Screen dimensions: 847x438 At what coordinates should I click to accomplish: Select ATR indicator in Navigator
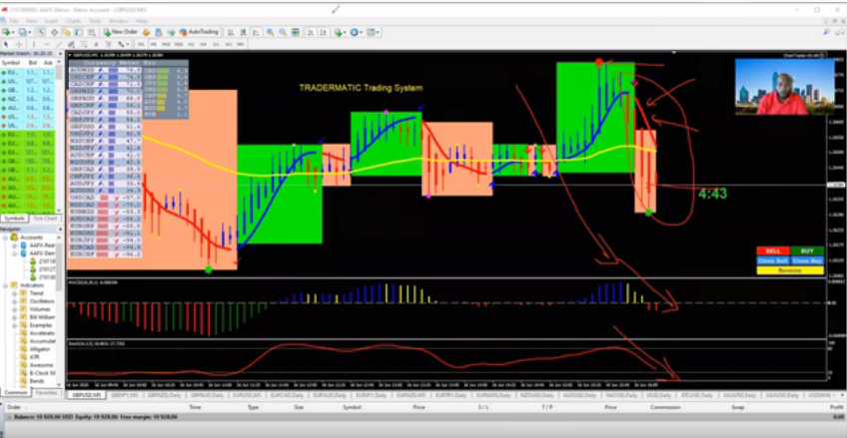[x=33, y=357]
